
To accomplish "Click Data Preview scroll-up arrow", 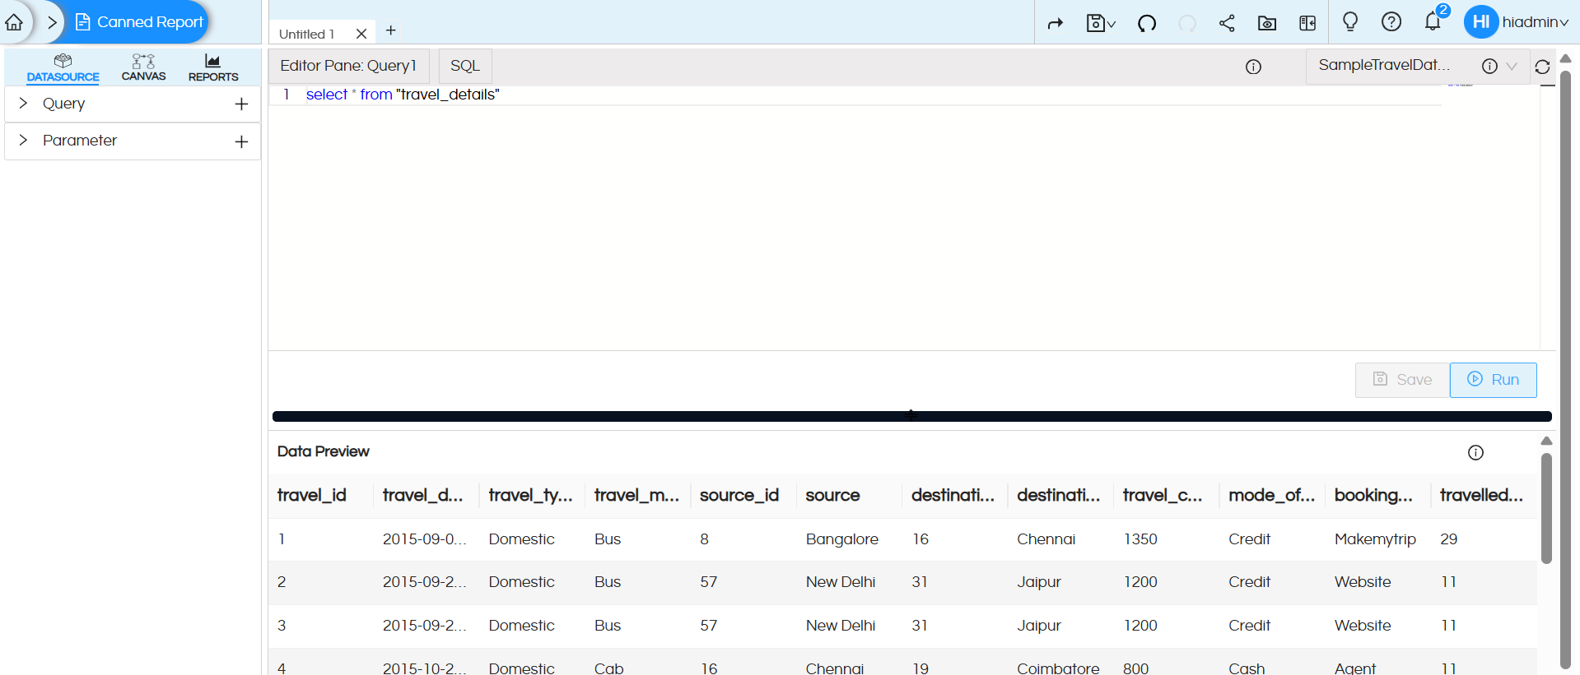I will pos(1546,442).
